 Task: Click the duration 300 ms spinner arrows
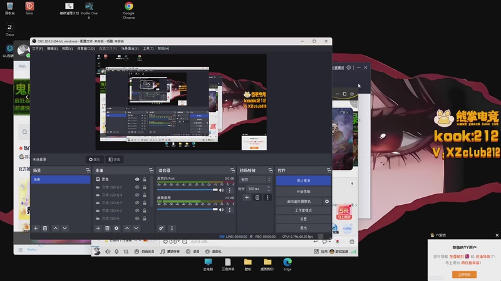(x=269, y=189)
